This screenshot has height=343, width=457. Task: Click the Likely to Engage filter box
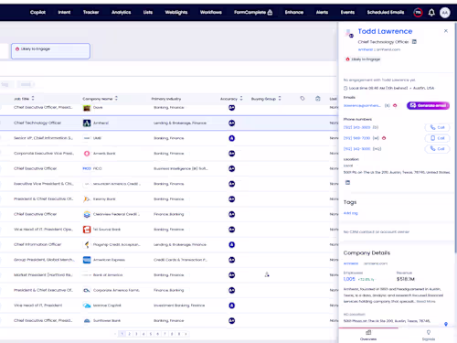50,51
